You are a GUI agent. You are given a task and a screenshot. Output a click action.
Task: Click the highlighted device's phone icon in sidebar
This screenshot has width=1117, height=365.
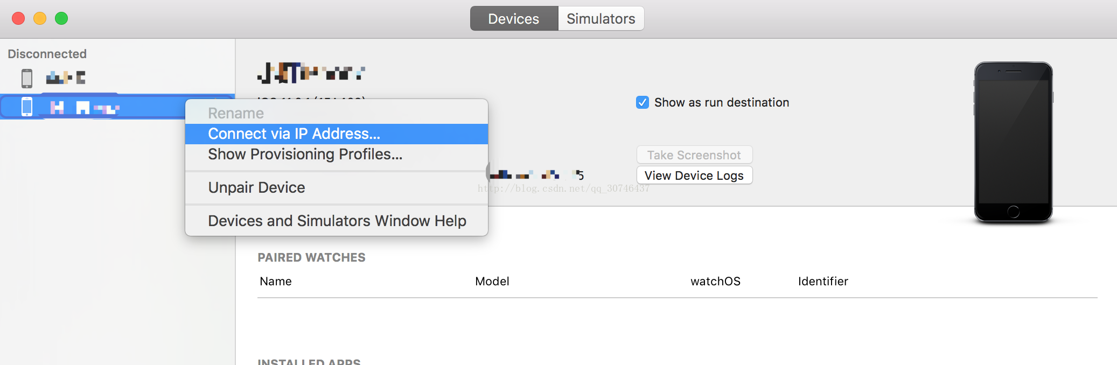click(x=27, y=107)
